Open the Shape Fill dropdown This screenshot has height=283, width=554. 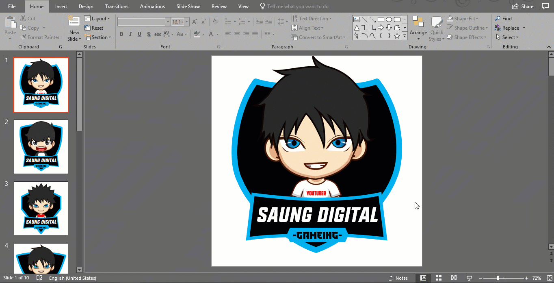[463, 19]
